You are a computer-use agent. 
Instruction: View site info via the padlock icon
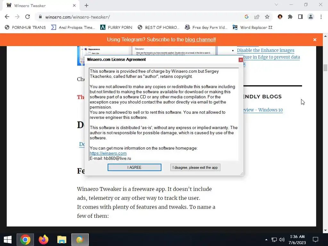(x=40, y=17)
